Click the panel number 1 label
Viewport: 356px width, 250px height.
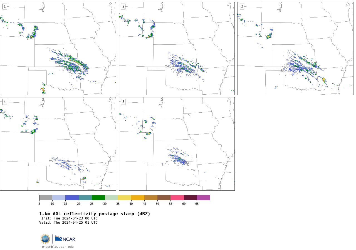pyautogui.click(x=4, y=6)
